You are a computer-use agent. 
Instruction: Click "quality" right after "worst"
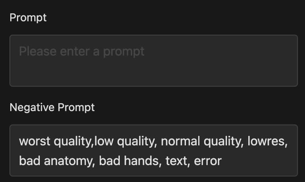(73, 141)
